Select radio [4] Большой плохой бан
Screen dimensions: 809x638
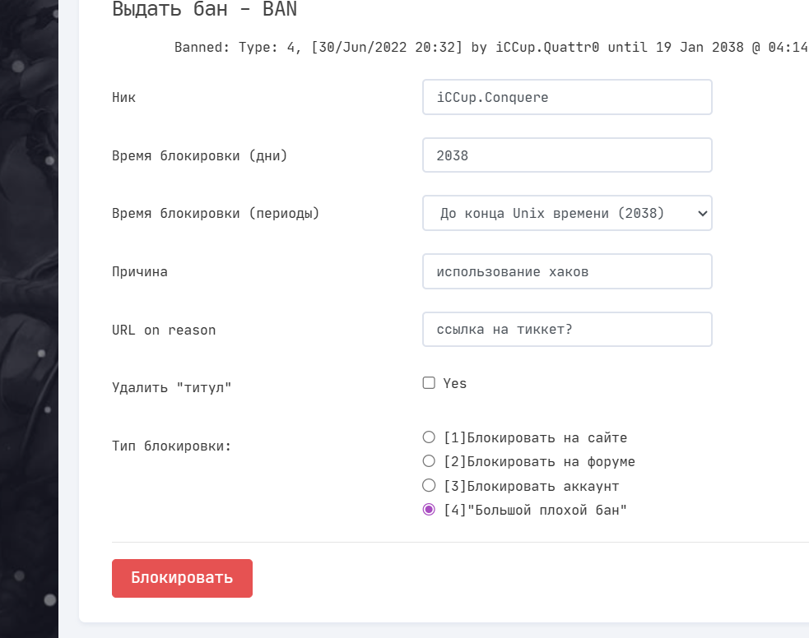point(429,510)
